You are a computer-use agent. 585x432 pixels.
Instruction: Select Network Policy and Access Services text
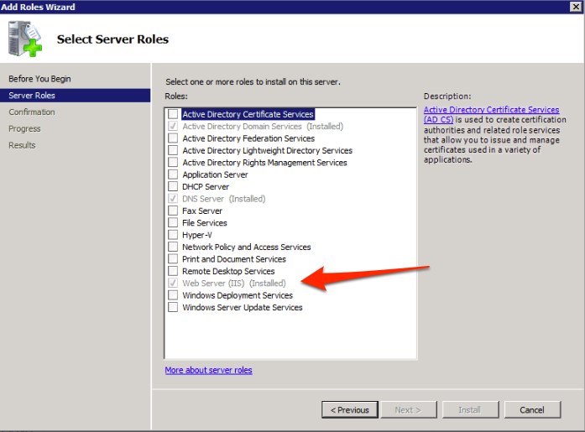[246, 247]
